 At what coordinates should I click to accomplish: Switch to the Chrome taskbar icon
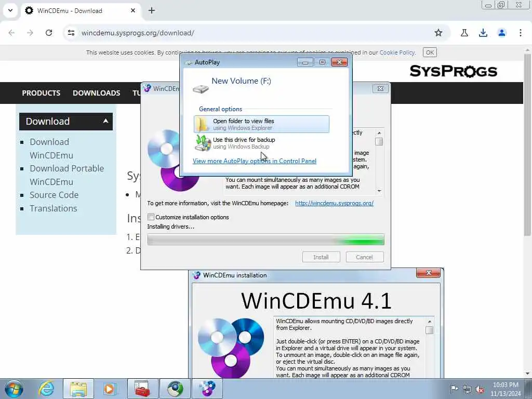(175, 389)
